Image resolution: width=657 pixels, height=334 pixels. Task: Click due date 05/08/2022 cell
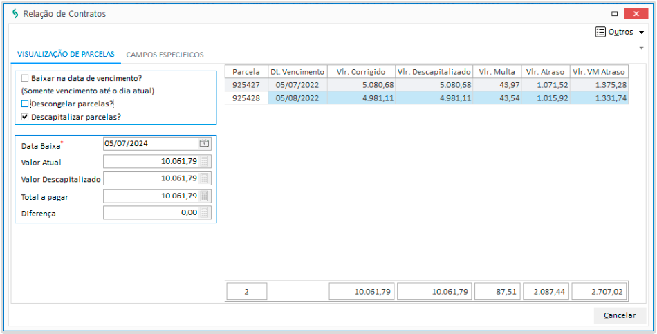[297, 98]
